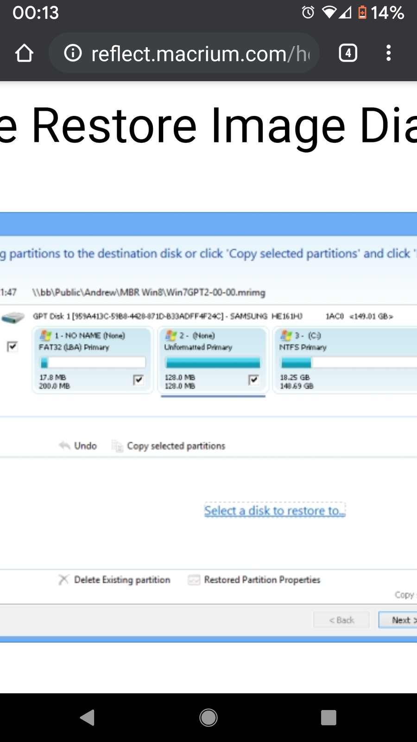Tap the Chrome home icon

(24, 53)
